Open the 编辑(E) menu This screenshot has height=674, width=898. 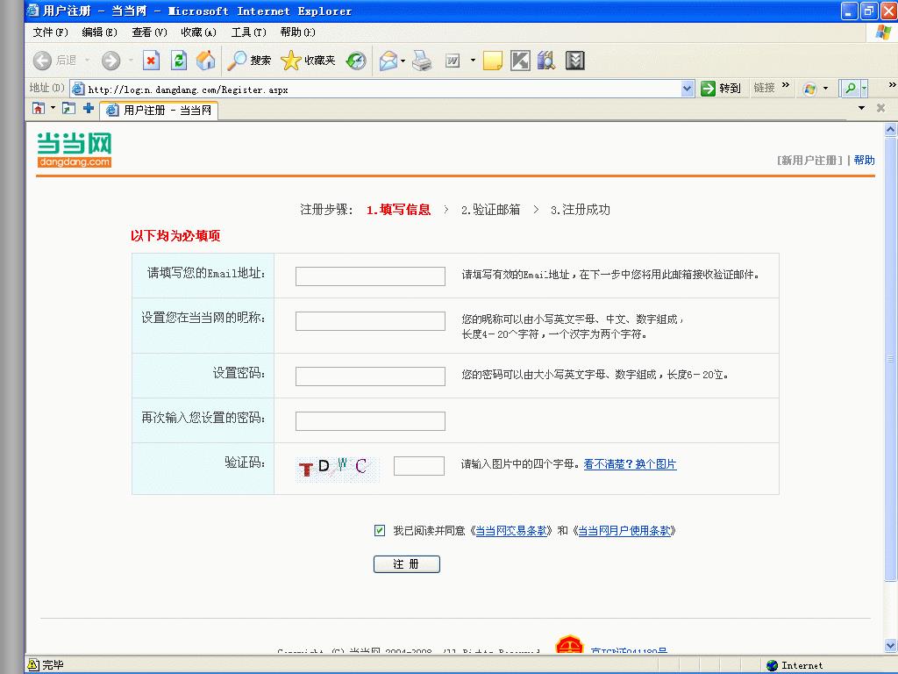coord(100,32)
